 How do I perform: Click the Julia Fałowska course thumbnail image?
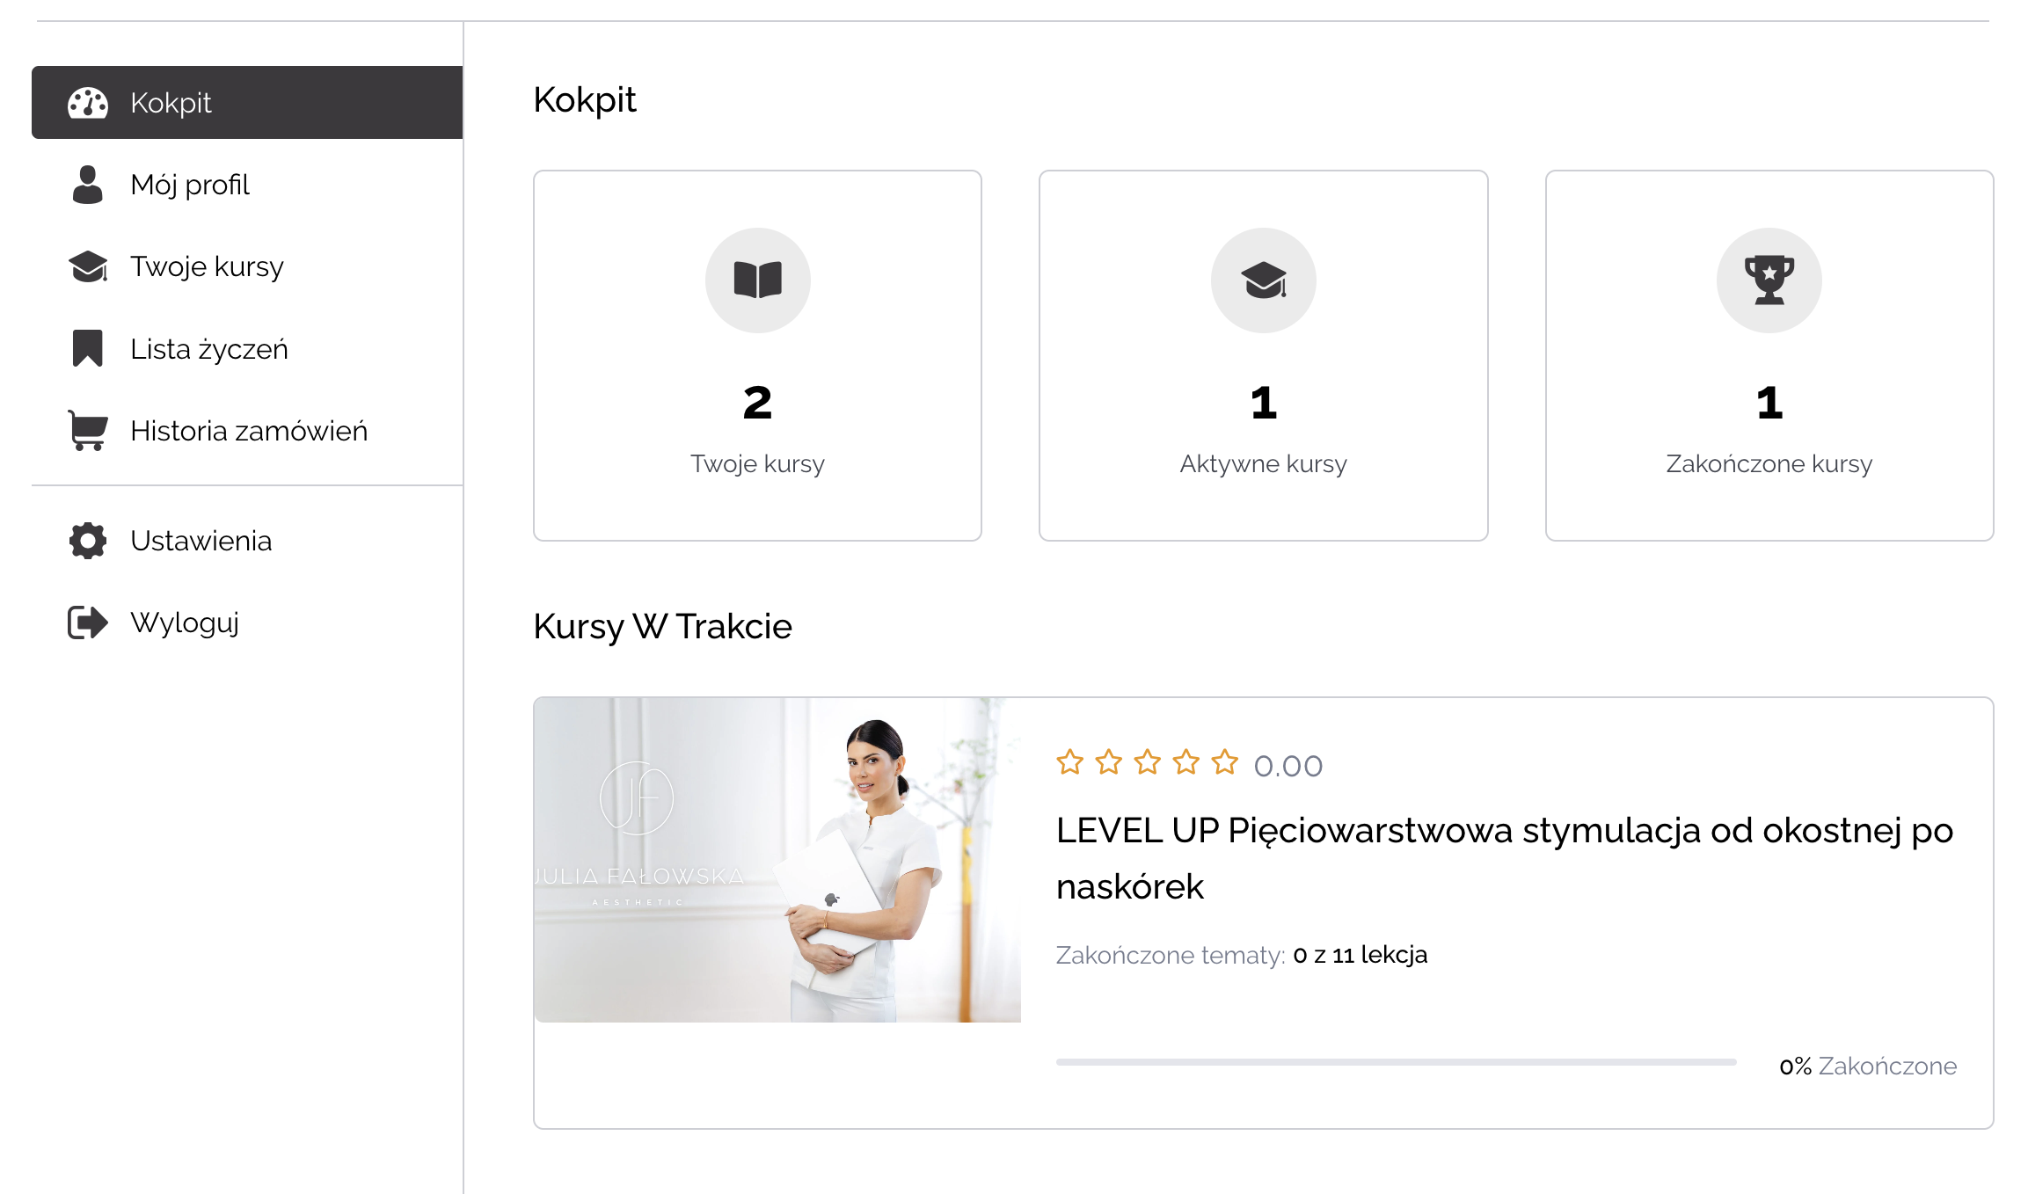777,860
